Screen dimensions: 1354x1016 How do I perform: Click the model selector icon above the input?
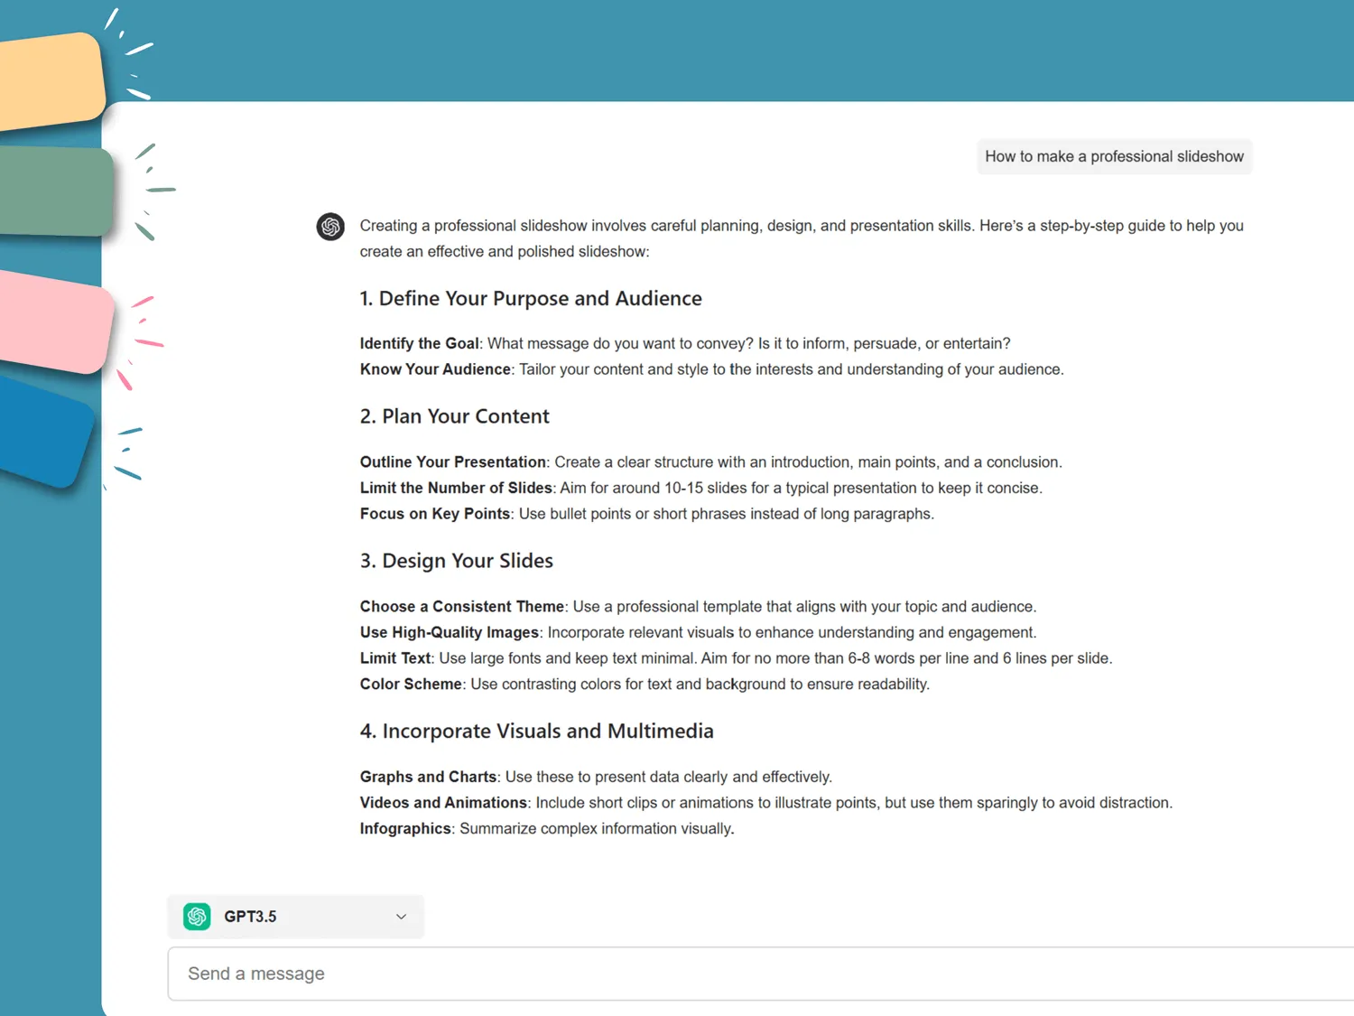[197, 916]
